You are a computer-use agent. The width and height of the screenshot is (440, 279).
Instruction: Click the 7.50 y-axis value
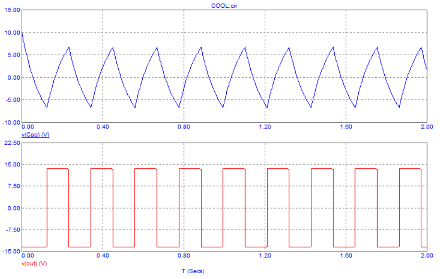(14, 186)
